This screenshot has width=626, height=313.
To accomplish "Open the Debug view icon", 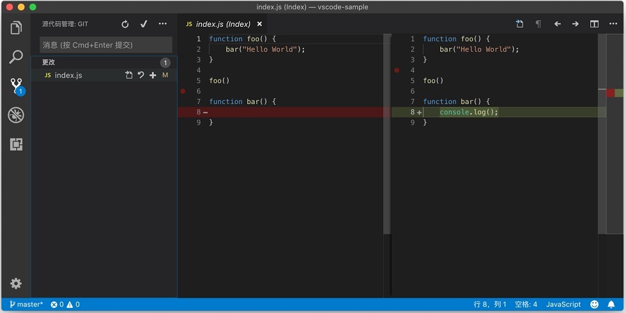I will [16, 115].
